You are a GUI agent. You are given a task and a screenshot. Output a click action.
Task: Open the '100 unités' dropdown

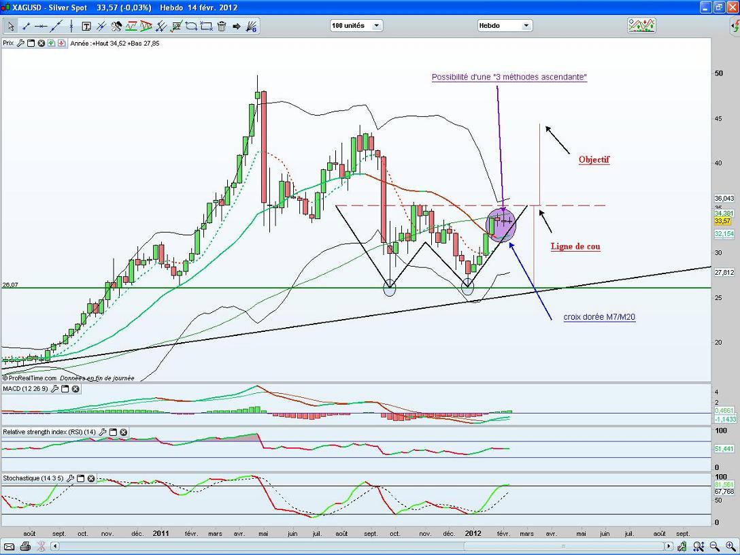(x=356, y=26)
